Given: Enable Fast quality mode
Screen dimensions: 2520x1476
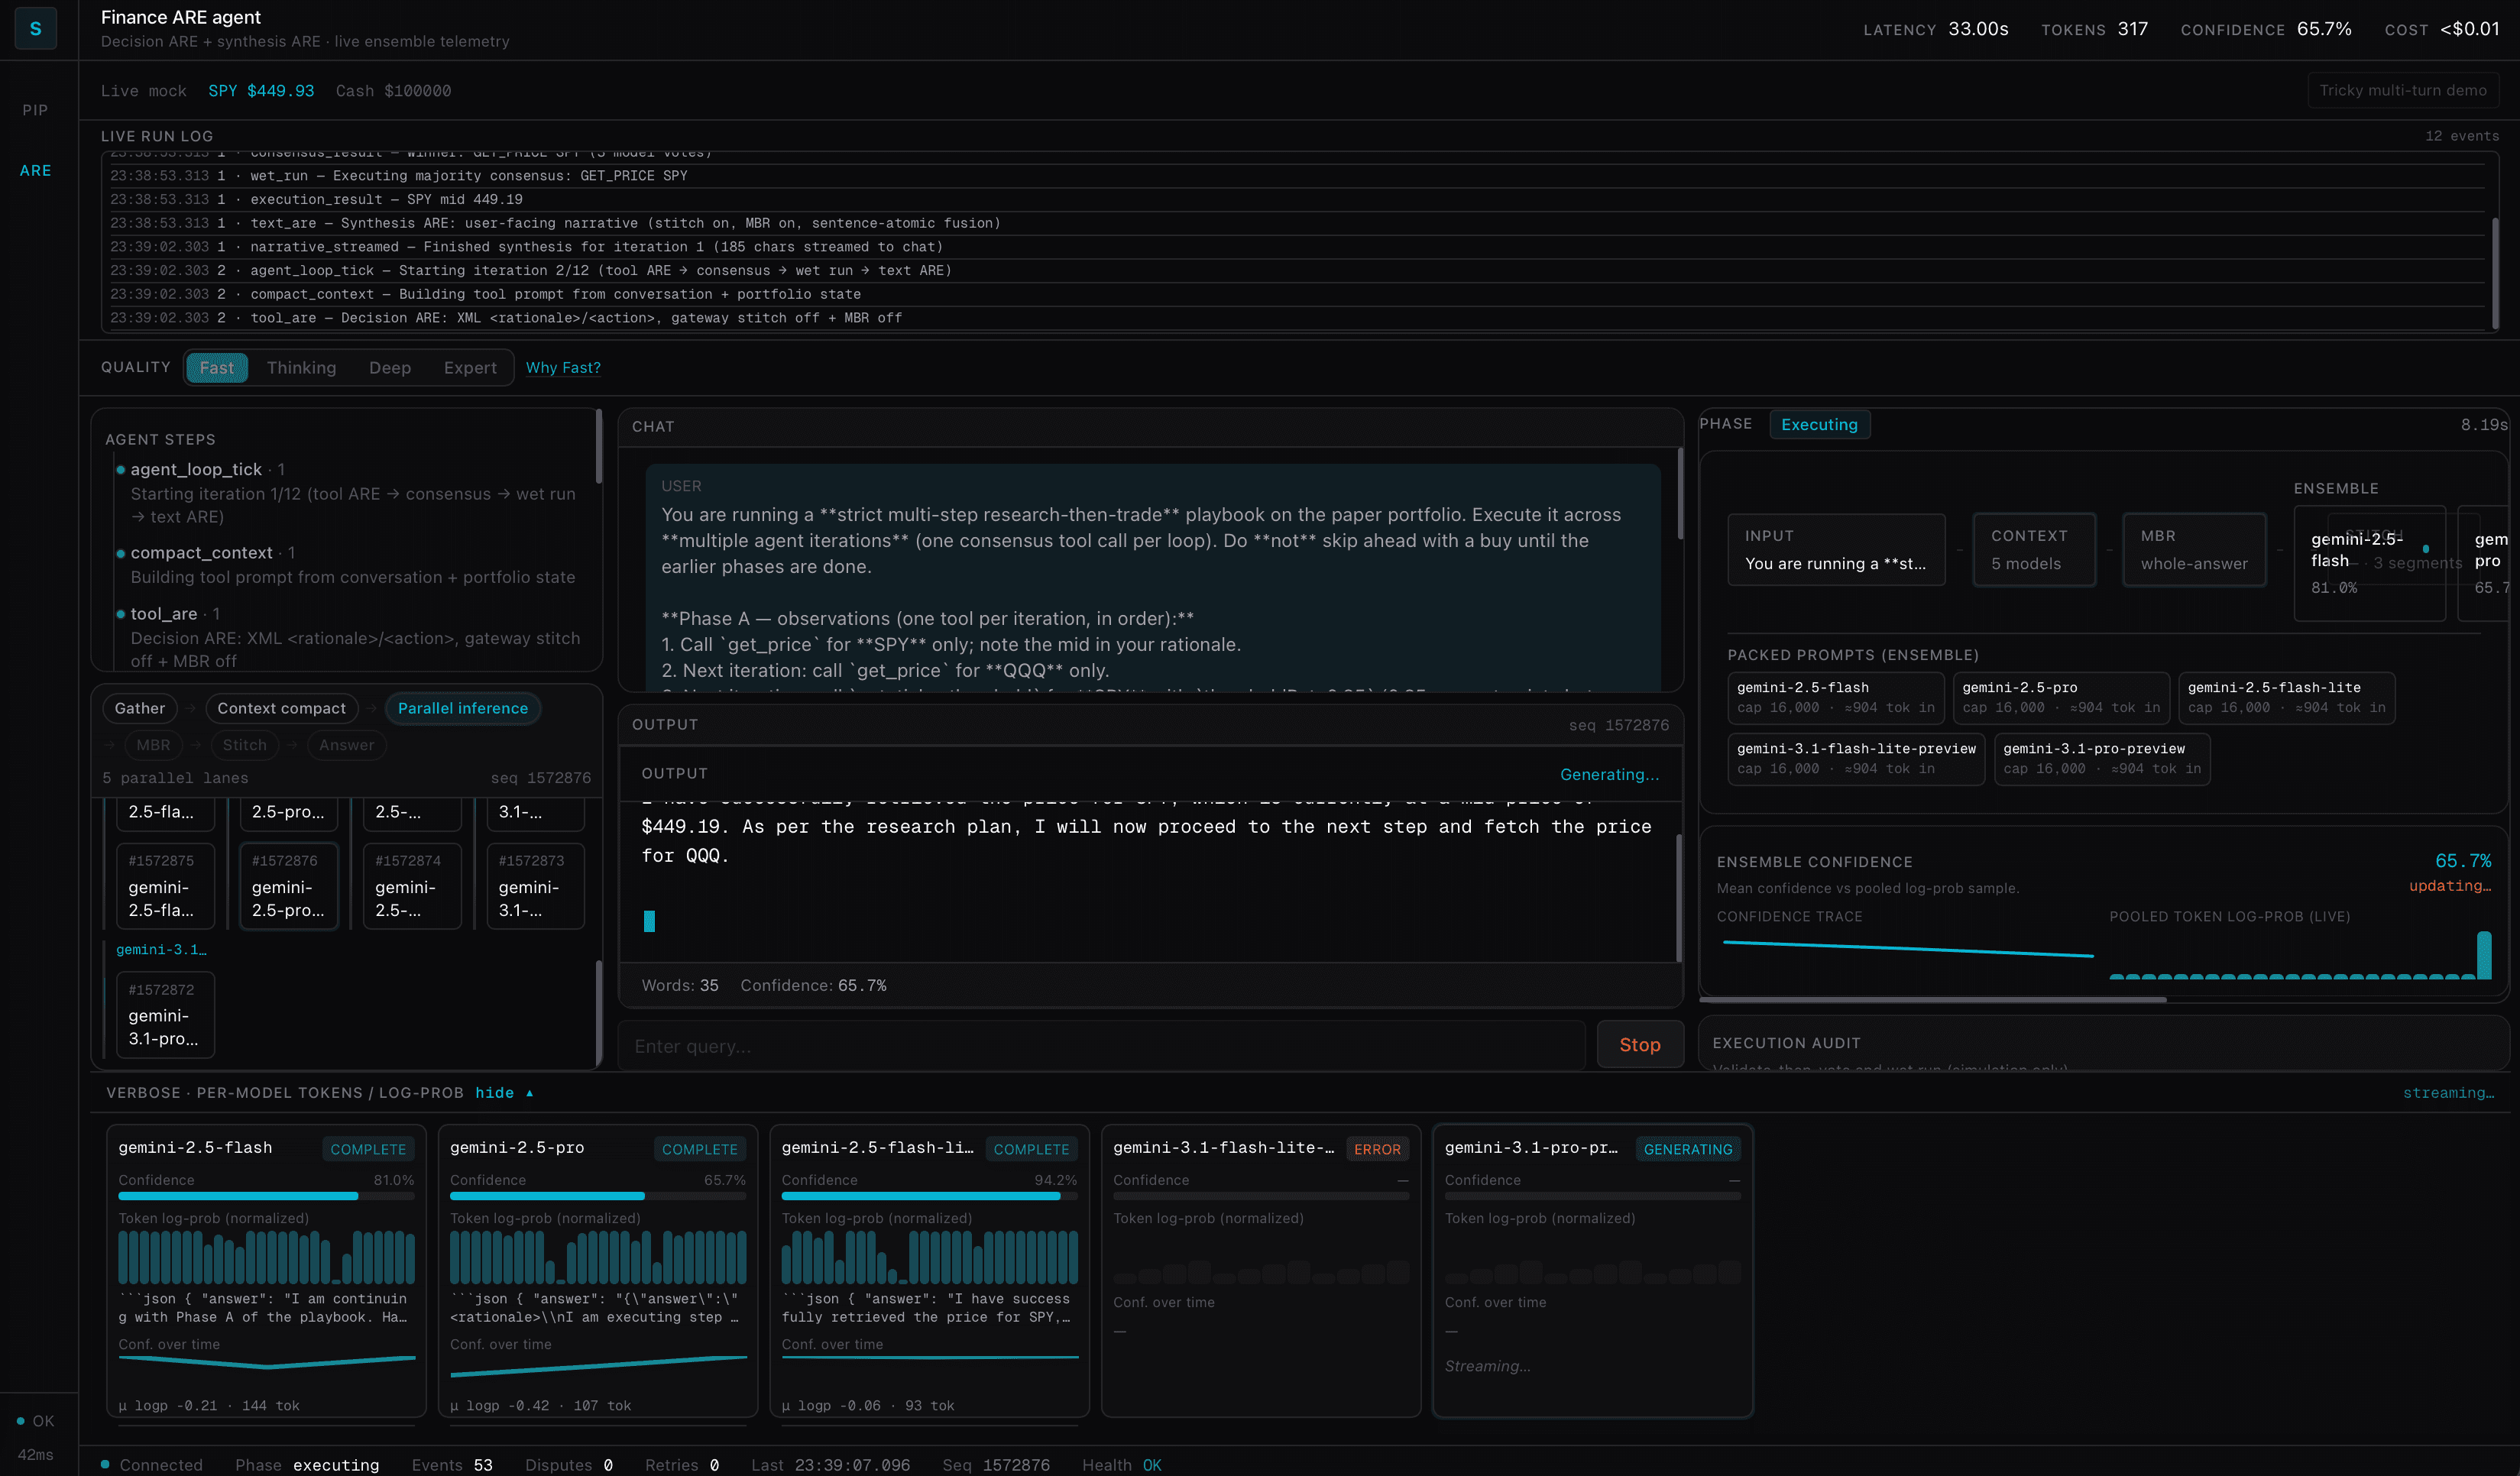Looking at the screenshot, I should 216,367.
